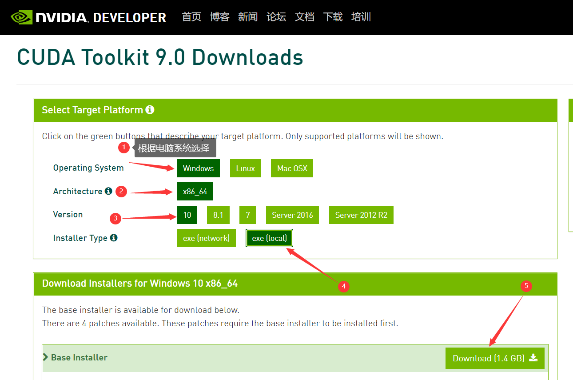Select the Server 2016 version
The width and height of the screenshot is (573, 380).
pos(292,215)
